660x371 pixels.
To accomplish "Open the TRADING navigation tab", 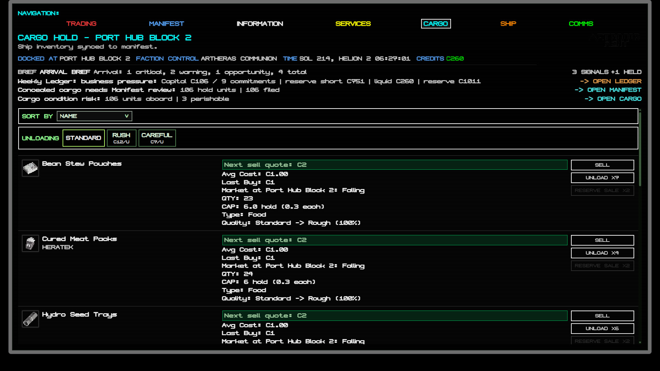I will pyautogui.click(x=81, y=24).
